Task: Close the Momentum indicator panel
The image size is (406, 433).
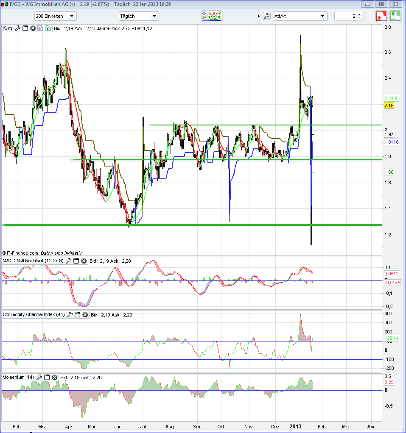Action: click(54, 377)
